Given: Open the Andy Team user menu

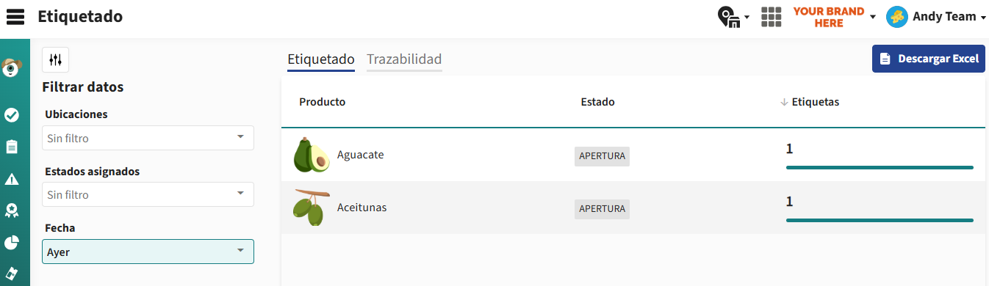Looking at the screenshot, I should pos(936,17).
